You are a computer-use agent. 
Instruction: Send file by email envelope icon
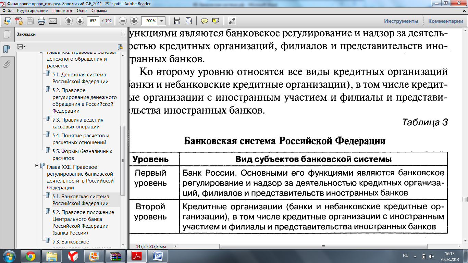tap(53, 21)
